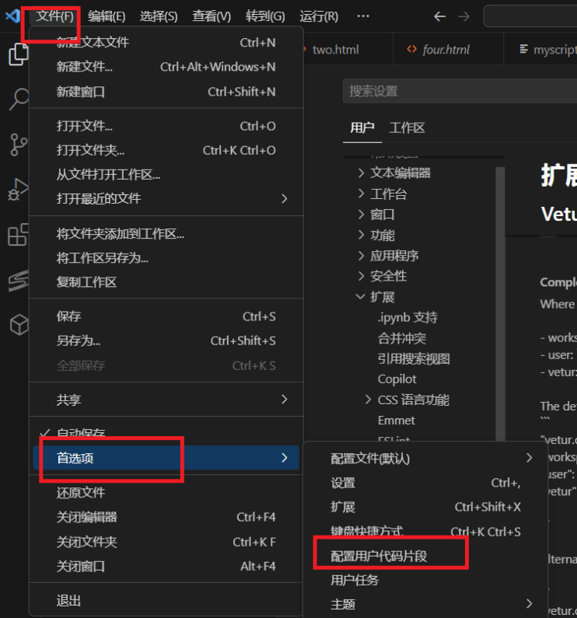Open the Run and Debug view
Screen dimensions: 577x618
pos(18,189)
